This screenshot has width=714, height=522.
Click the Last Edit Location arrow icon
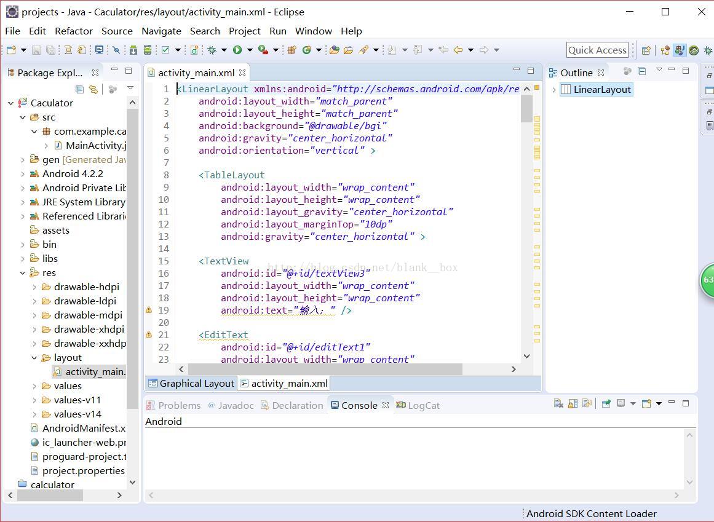[443, 50]
